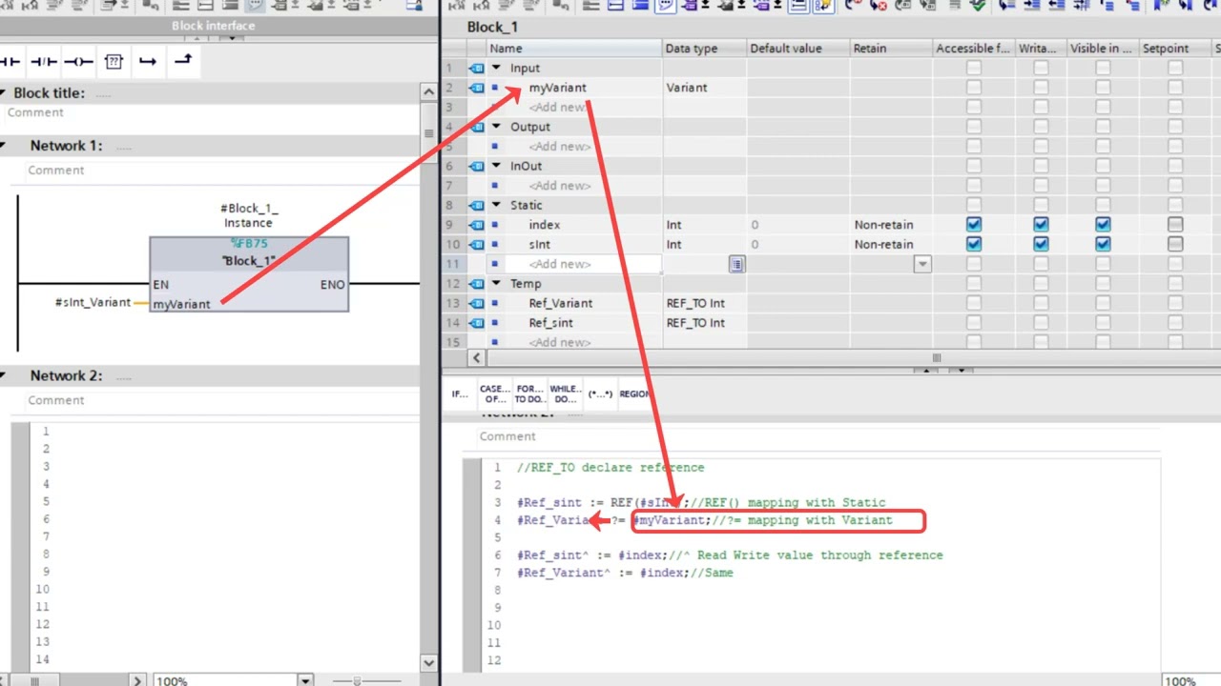Collapse the InOut section
Viewport: 1221px width, 686px height.
click(x=496, y=166)
